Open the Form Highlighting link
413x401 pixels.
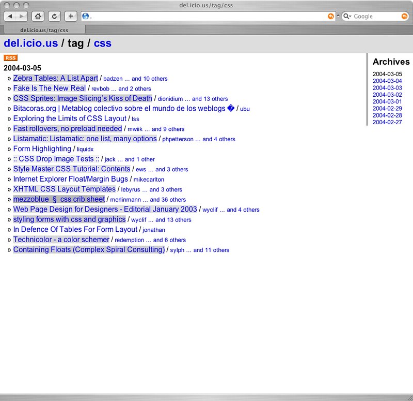coord(42,148)
